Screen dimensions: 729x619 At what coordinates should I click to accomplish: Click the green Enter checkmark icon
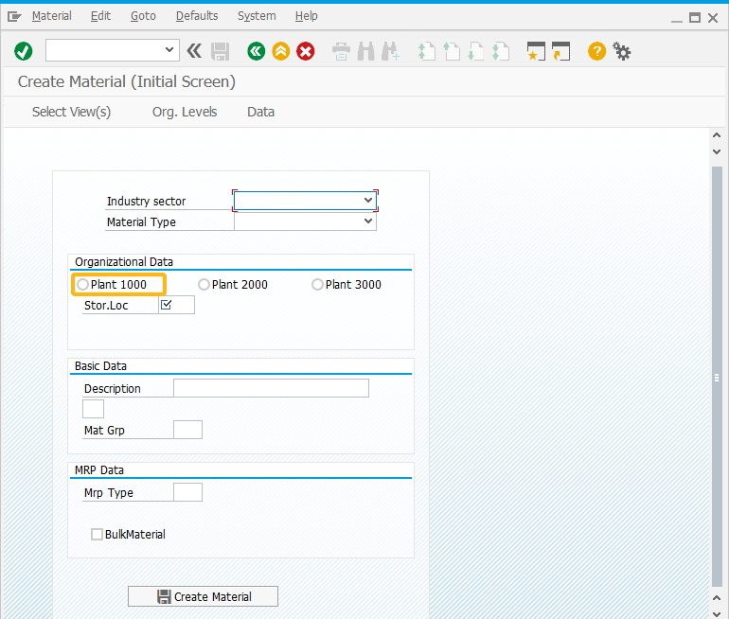(24, 51)
